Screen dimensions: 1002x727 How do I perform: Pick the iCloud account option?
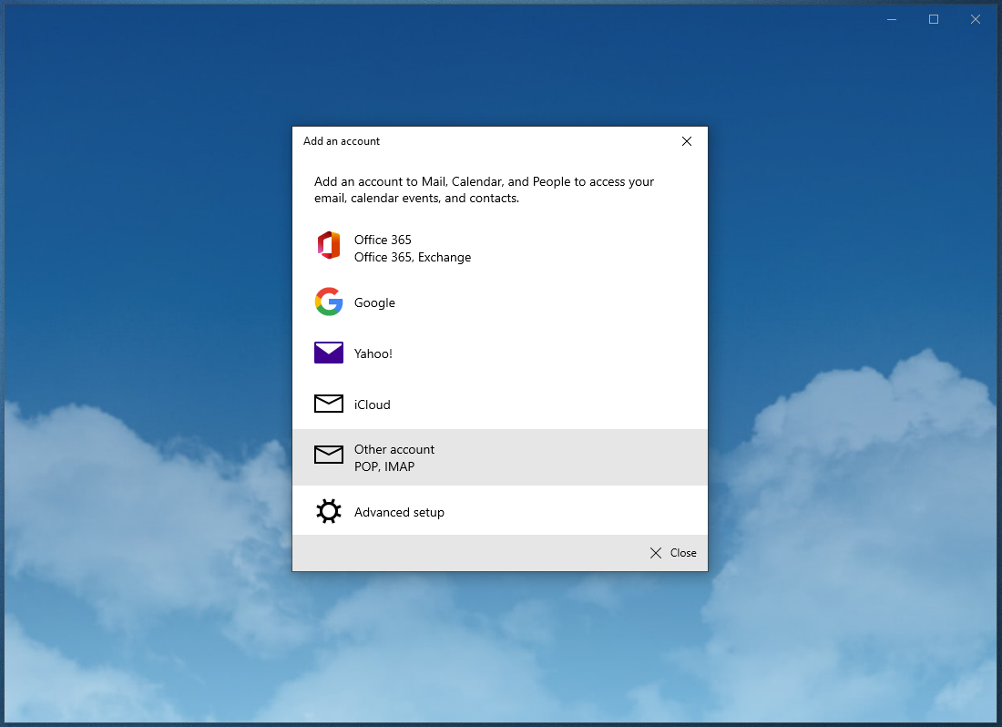[x=372, y=404]
